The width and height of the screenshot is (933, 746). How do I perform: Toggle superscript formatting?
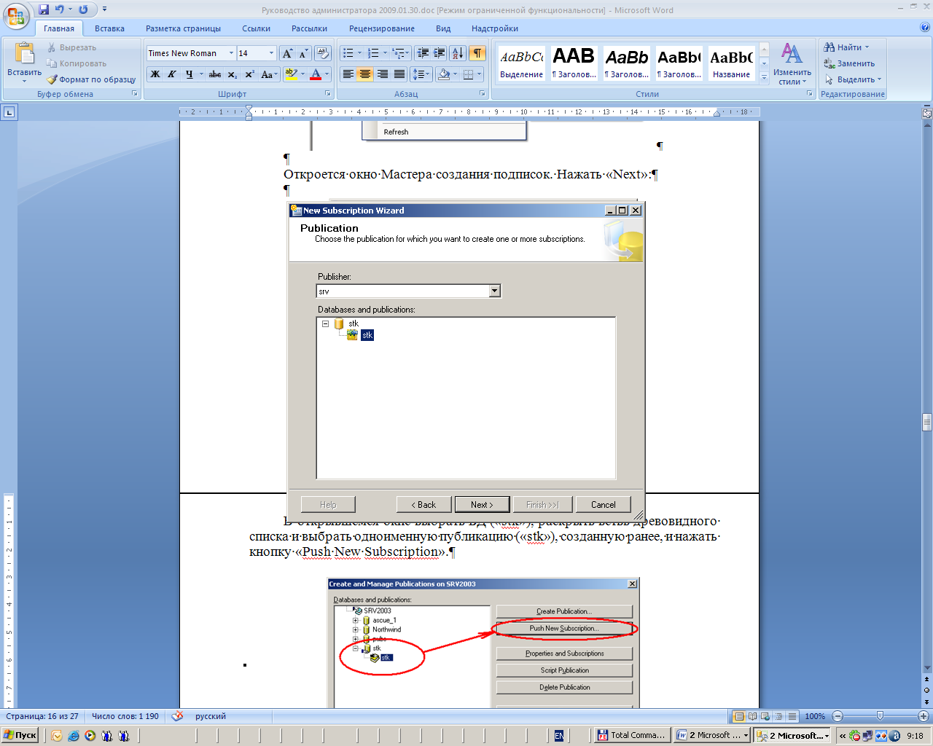point(249,74)
